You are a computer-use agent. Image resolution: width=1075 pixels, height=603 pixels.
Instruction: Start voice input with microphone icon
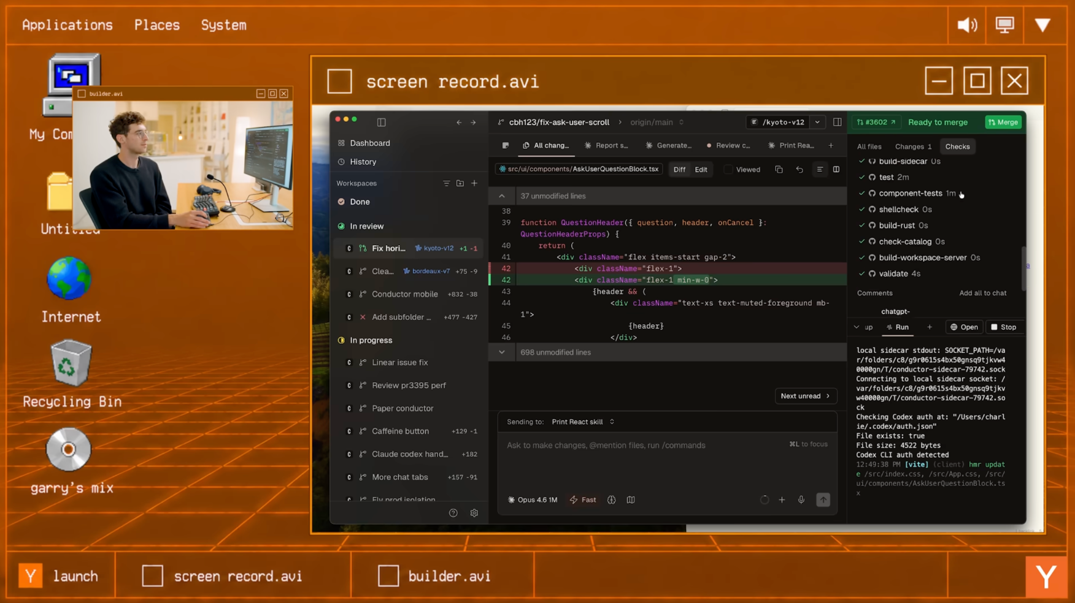[801, 500]
